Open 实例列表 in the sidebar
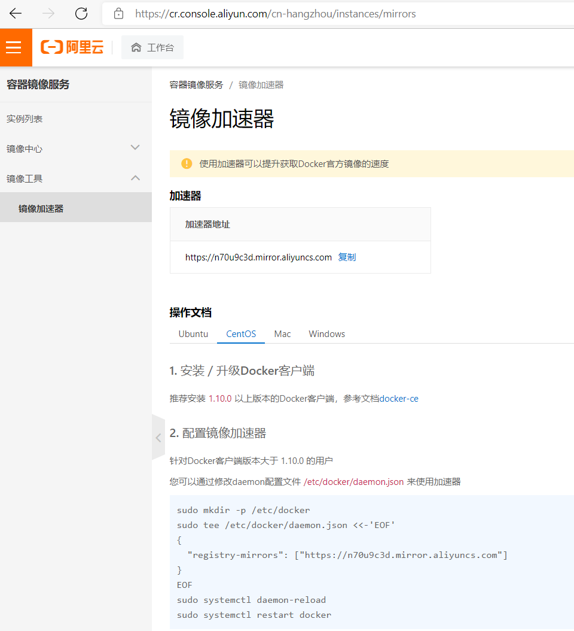This screenshot has width=574, height=631. click(25, 119)
